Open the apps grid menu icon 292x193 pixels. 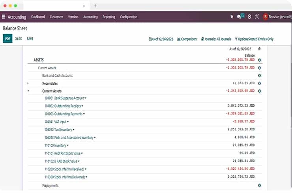[x=4, y=17]
